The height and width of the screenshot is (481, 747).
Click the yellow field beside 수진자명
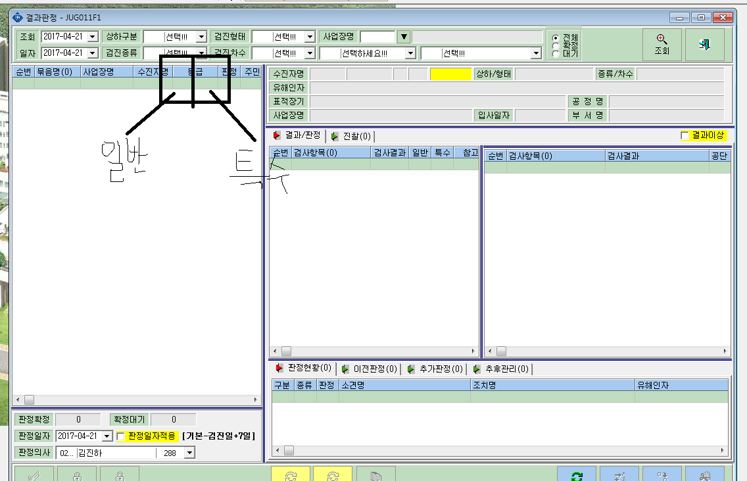pyautogui.click(x=450, y=74)
